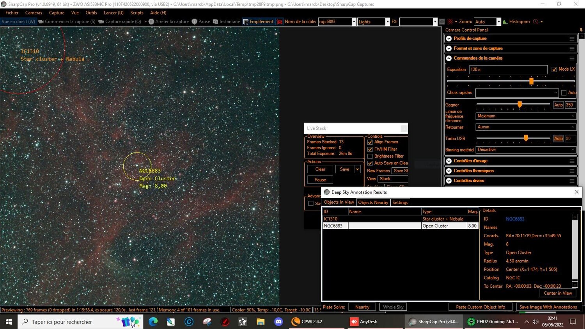Click the Center in View button

(558, 293)
